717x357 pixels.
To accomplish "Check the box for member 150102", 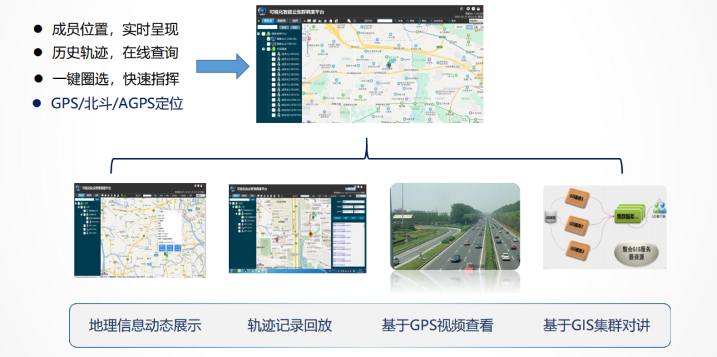I will 274,54.
